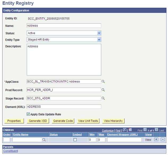This screenshot has height=155, width=168.
Task: Follow the Constituent parent link
Action: point(11,151)
